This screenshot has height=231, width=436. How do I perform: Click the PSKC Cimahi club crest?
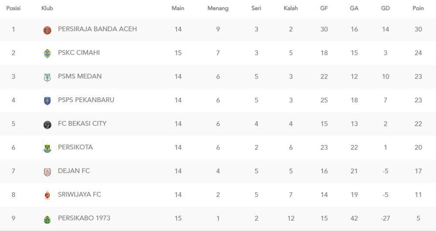47,54
